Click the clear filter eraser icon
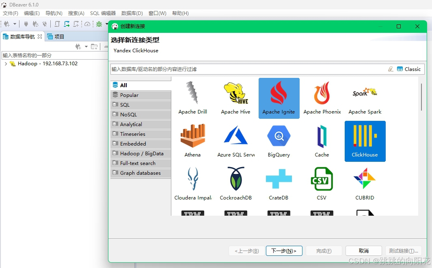 click(391, 69)
